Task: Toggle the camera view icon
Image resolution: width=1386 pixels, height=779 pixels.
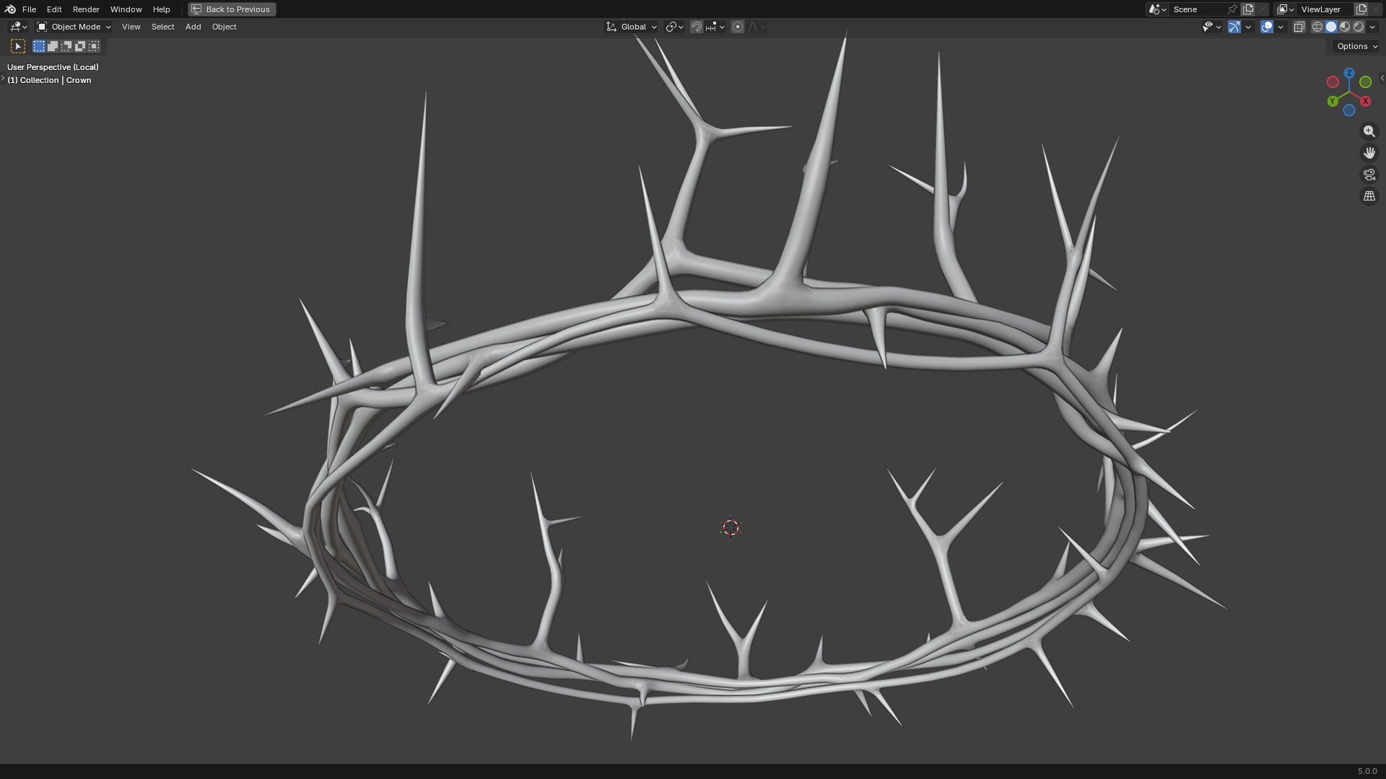Action: click(x=1369, y=175)
